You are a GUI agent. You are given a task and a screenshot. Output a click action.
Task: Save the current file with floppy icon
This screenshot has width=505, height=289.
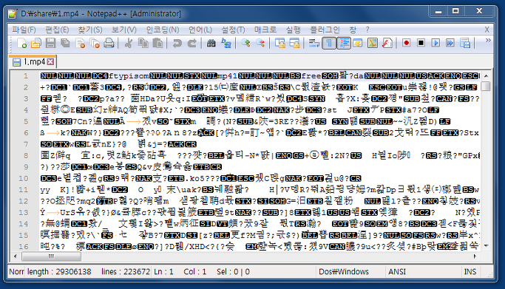point(50,43)
